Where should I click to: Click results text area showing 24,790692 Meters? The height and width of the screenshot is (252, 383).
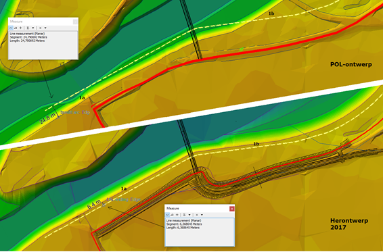pos(43,45)
